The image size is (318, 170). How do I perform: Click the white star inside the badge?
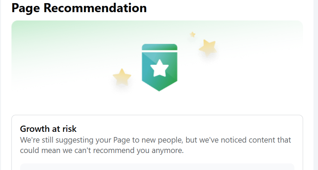[x=159, y=68]
